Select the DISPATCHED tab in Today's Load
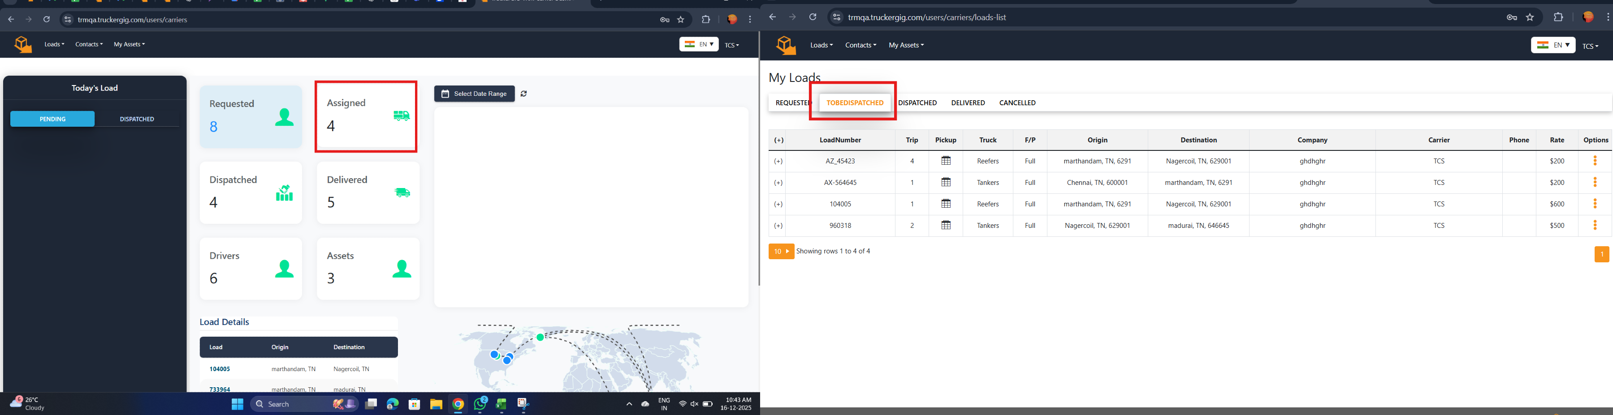1613x415 pixels. [x=137, y=119]
